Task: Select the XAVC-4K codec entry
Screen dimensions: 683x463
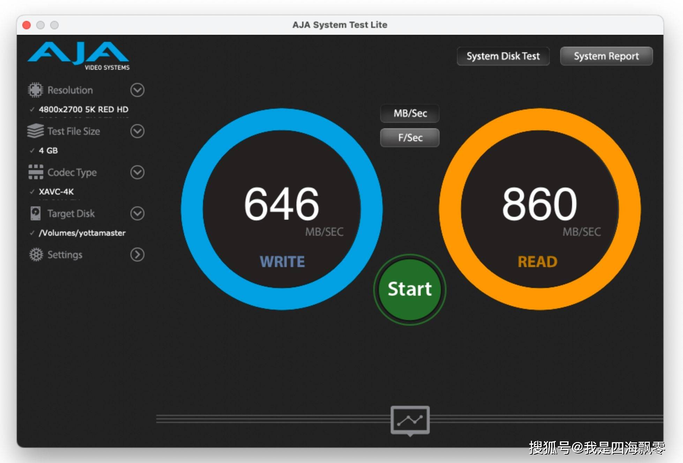Action: [56, 192]
